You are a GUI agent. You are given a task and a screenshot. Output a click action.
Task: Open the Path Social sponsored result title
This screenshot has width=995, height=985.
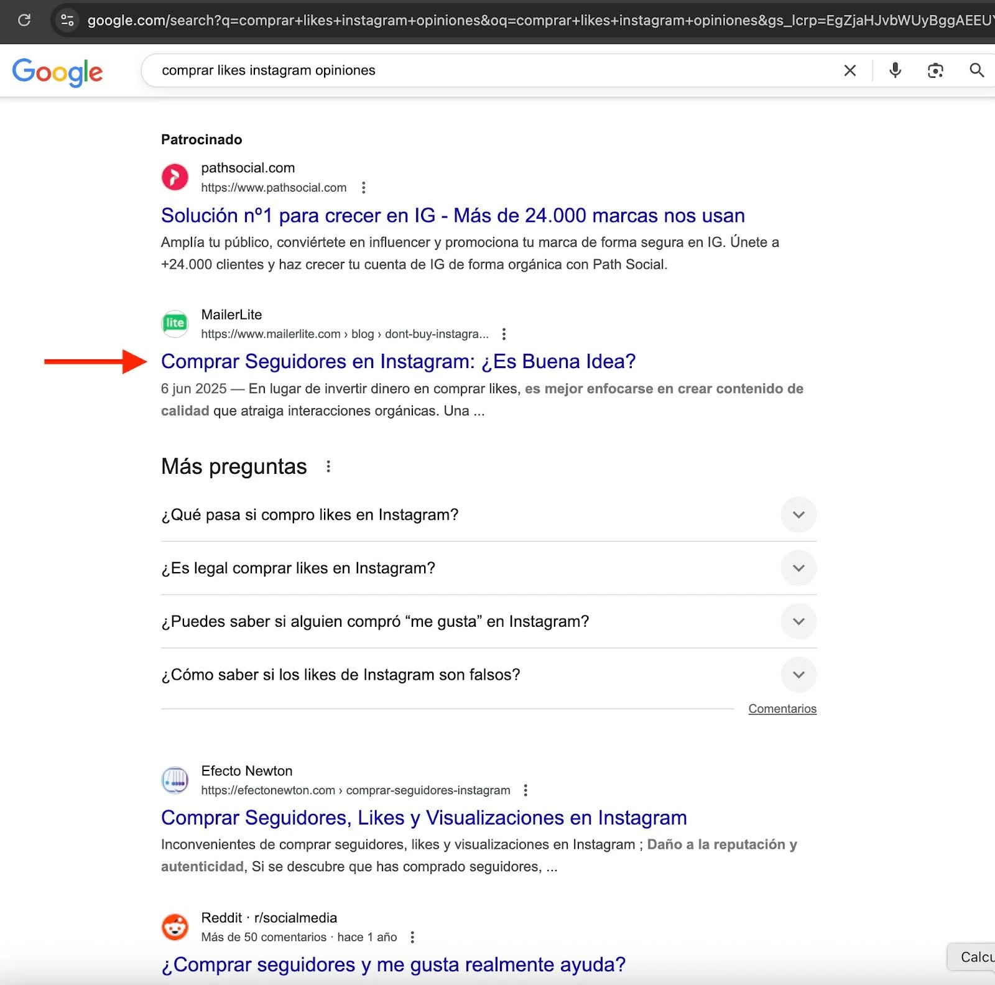pyautogui.click(x=452, y=216)
